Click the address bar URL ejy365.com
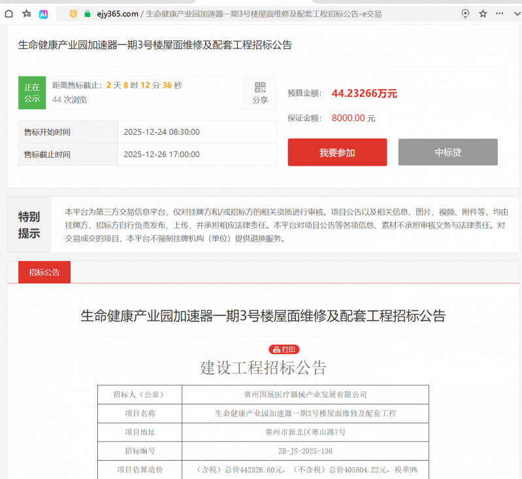This screenshot has height=479, width=522. click(118, 14)
